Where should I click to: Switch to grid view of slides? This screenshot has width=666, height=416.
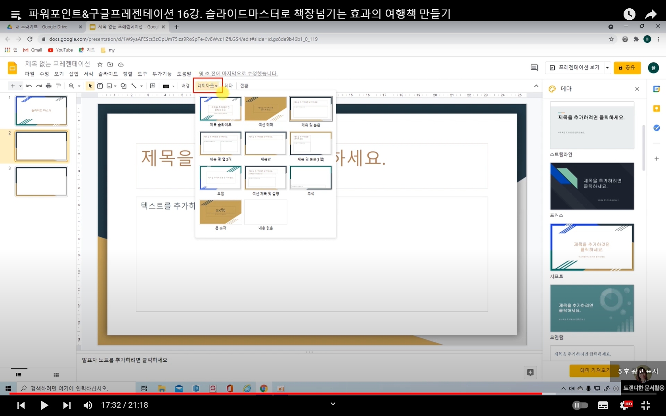[x=56, y=375]
